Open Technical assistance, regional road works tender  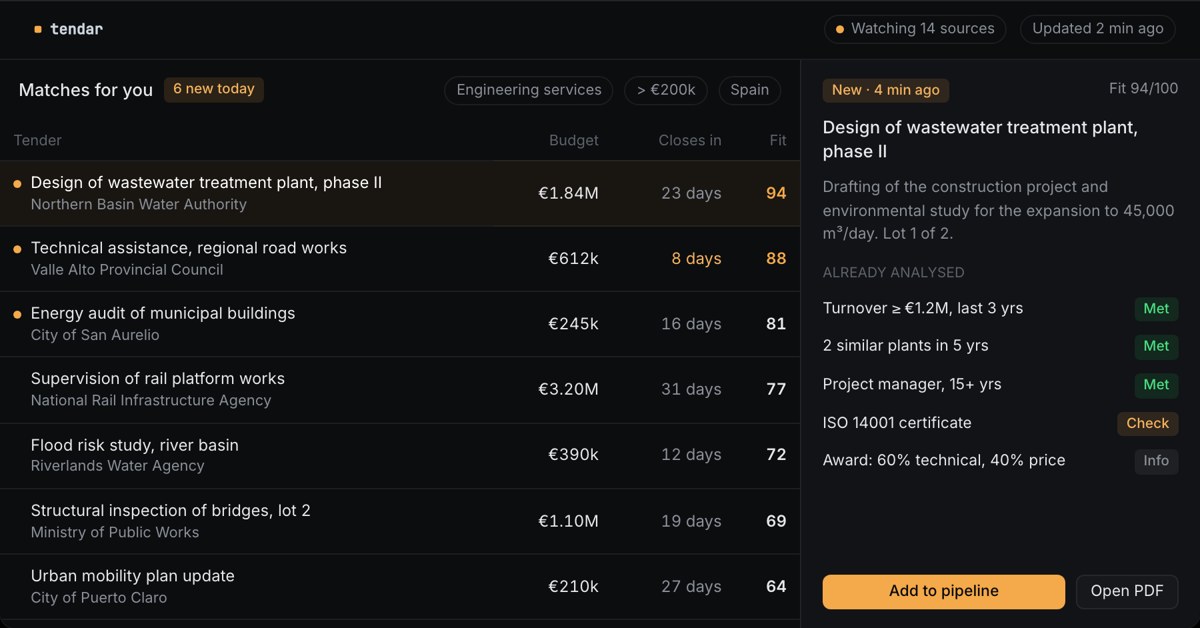click(x=400, y=259)
